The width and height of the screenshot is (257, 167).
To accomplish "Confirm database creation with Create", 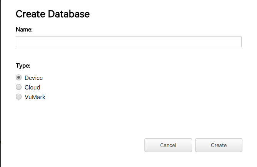I will (219, 145).
